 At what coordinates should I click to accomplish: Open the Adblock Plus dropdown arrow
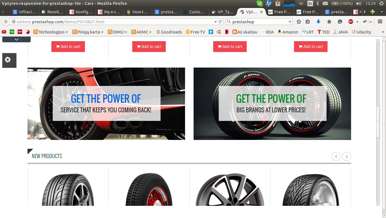click(x=357, y=22)
